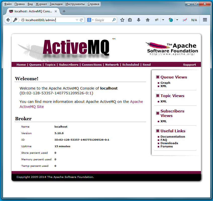
Task: Open the Documentation useful link
Action: tap(173, 137)
